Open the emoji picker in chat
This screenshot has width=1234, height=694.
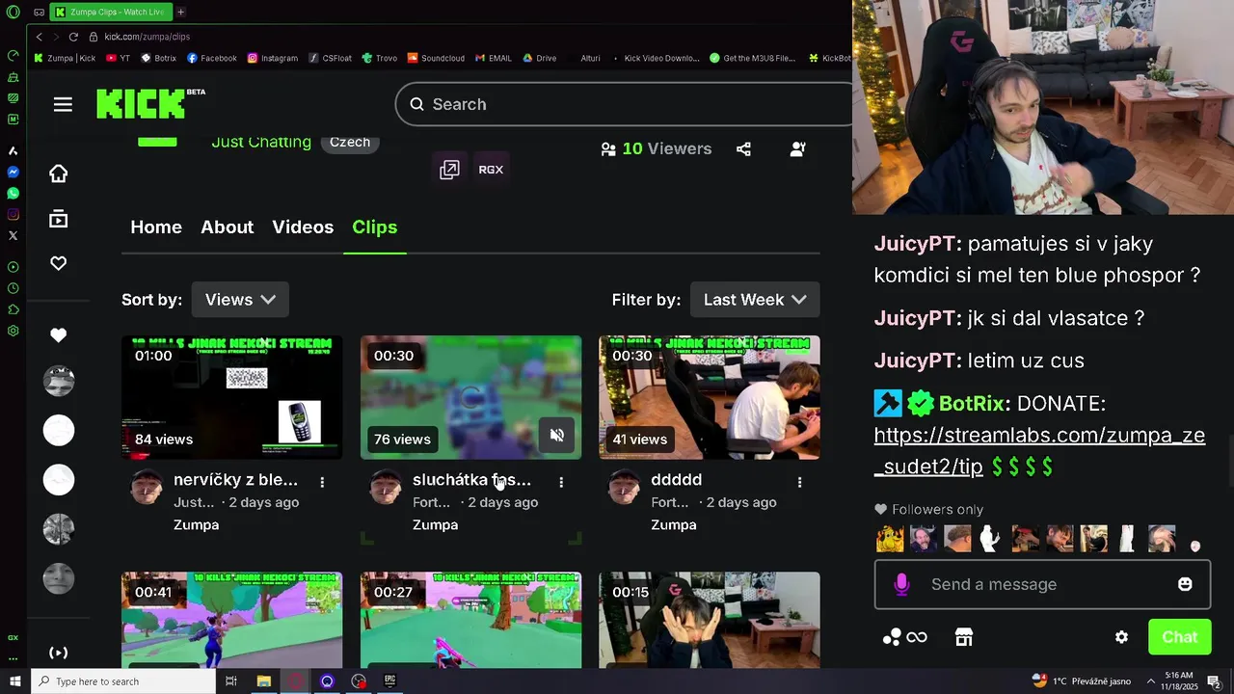pyautogui.click(x=1185, y=584)
